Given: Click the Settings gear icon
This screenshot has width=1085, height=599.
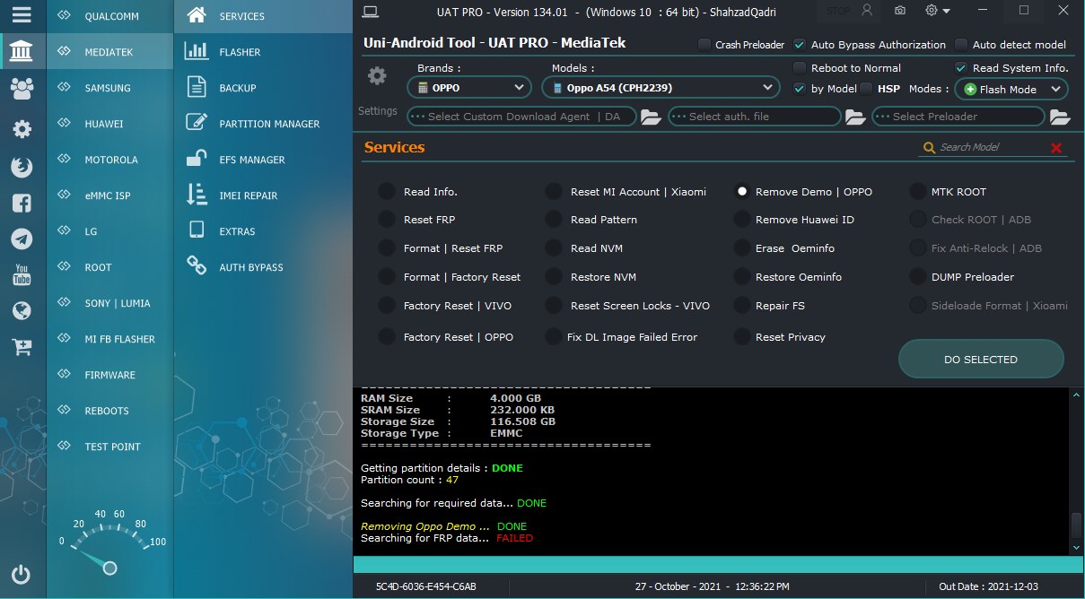Looking at the screenshot, I should pos(377,76).
